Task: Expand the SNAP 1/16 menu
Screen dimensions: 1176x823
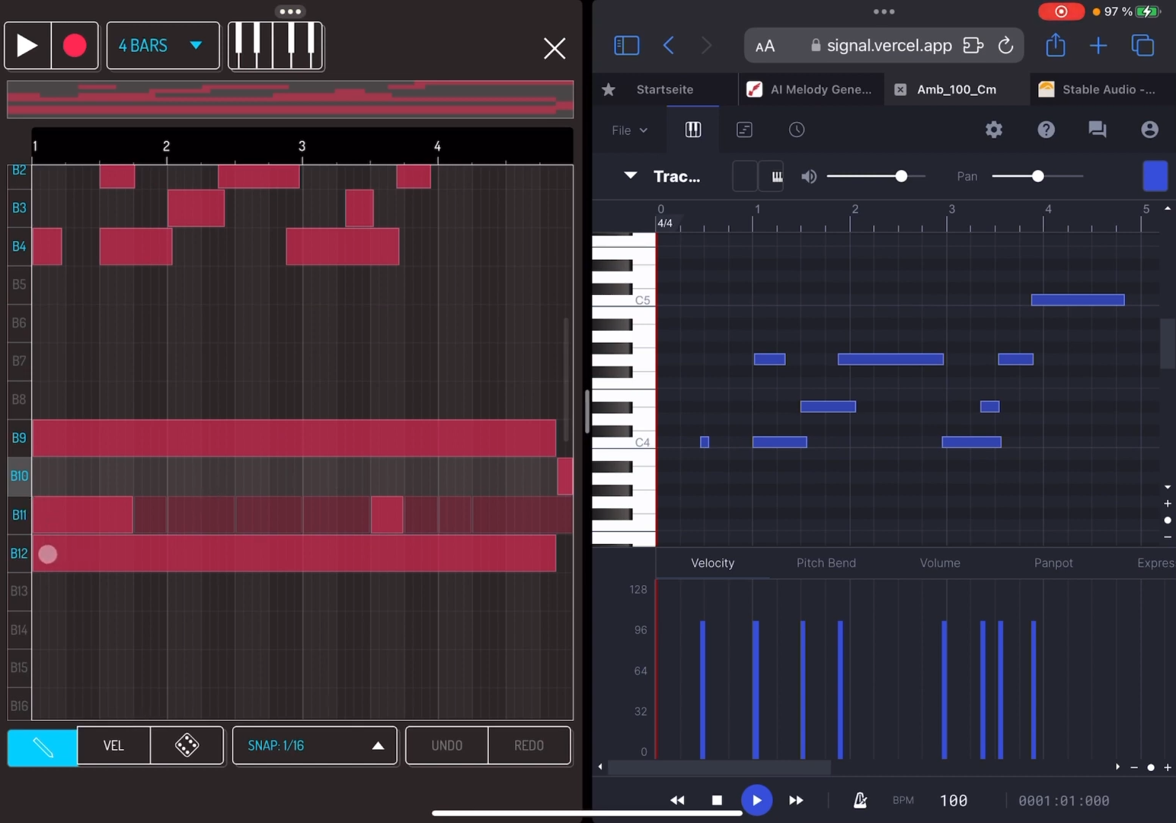Action: (315, 745)
